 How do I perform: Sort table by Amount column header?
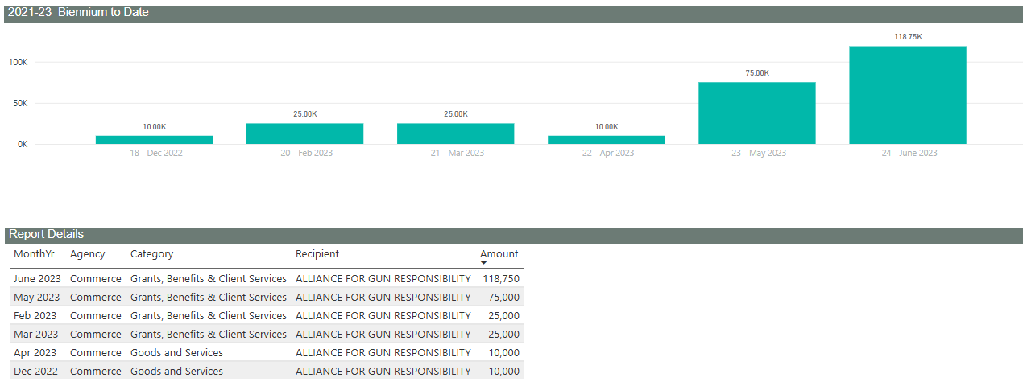[499, 254]
